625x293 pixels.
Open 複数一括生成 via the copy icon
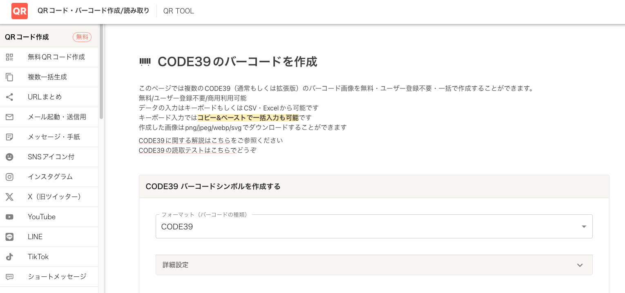pyautogui.click(x=9, y=77)
